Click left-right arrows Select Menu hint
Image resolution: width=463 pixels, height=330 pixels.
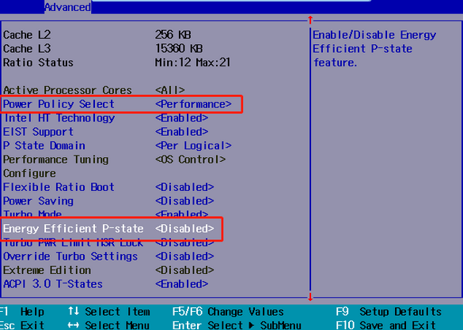coord(108,325)
